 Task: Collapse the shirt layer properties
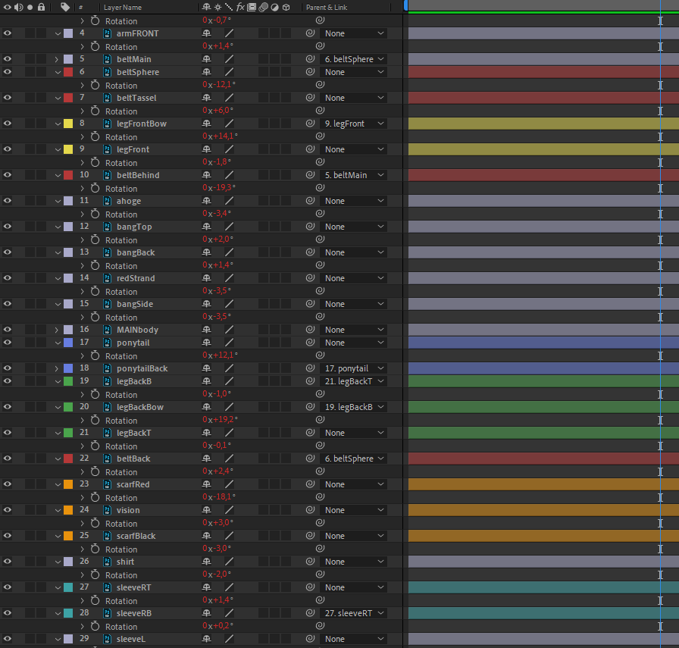click(58, 562)
